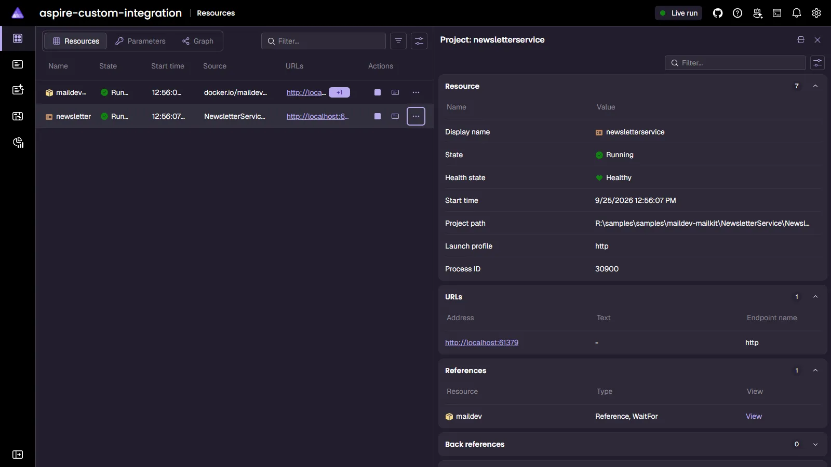Select the maildev row name cell
Image resolution: width=831 pixels, height=467 pixels.
(66, 92)
